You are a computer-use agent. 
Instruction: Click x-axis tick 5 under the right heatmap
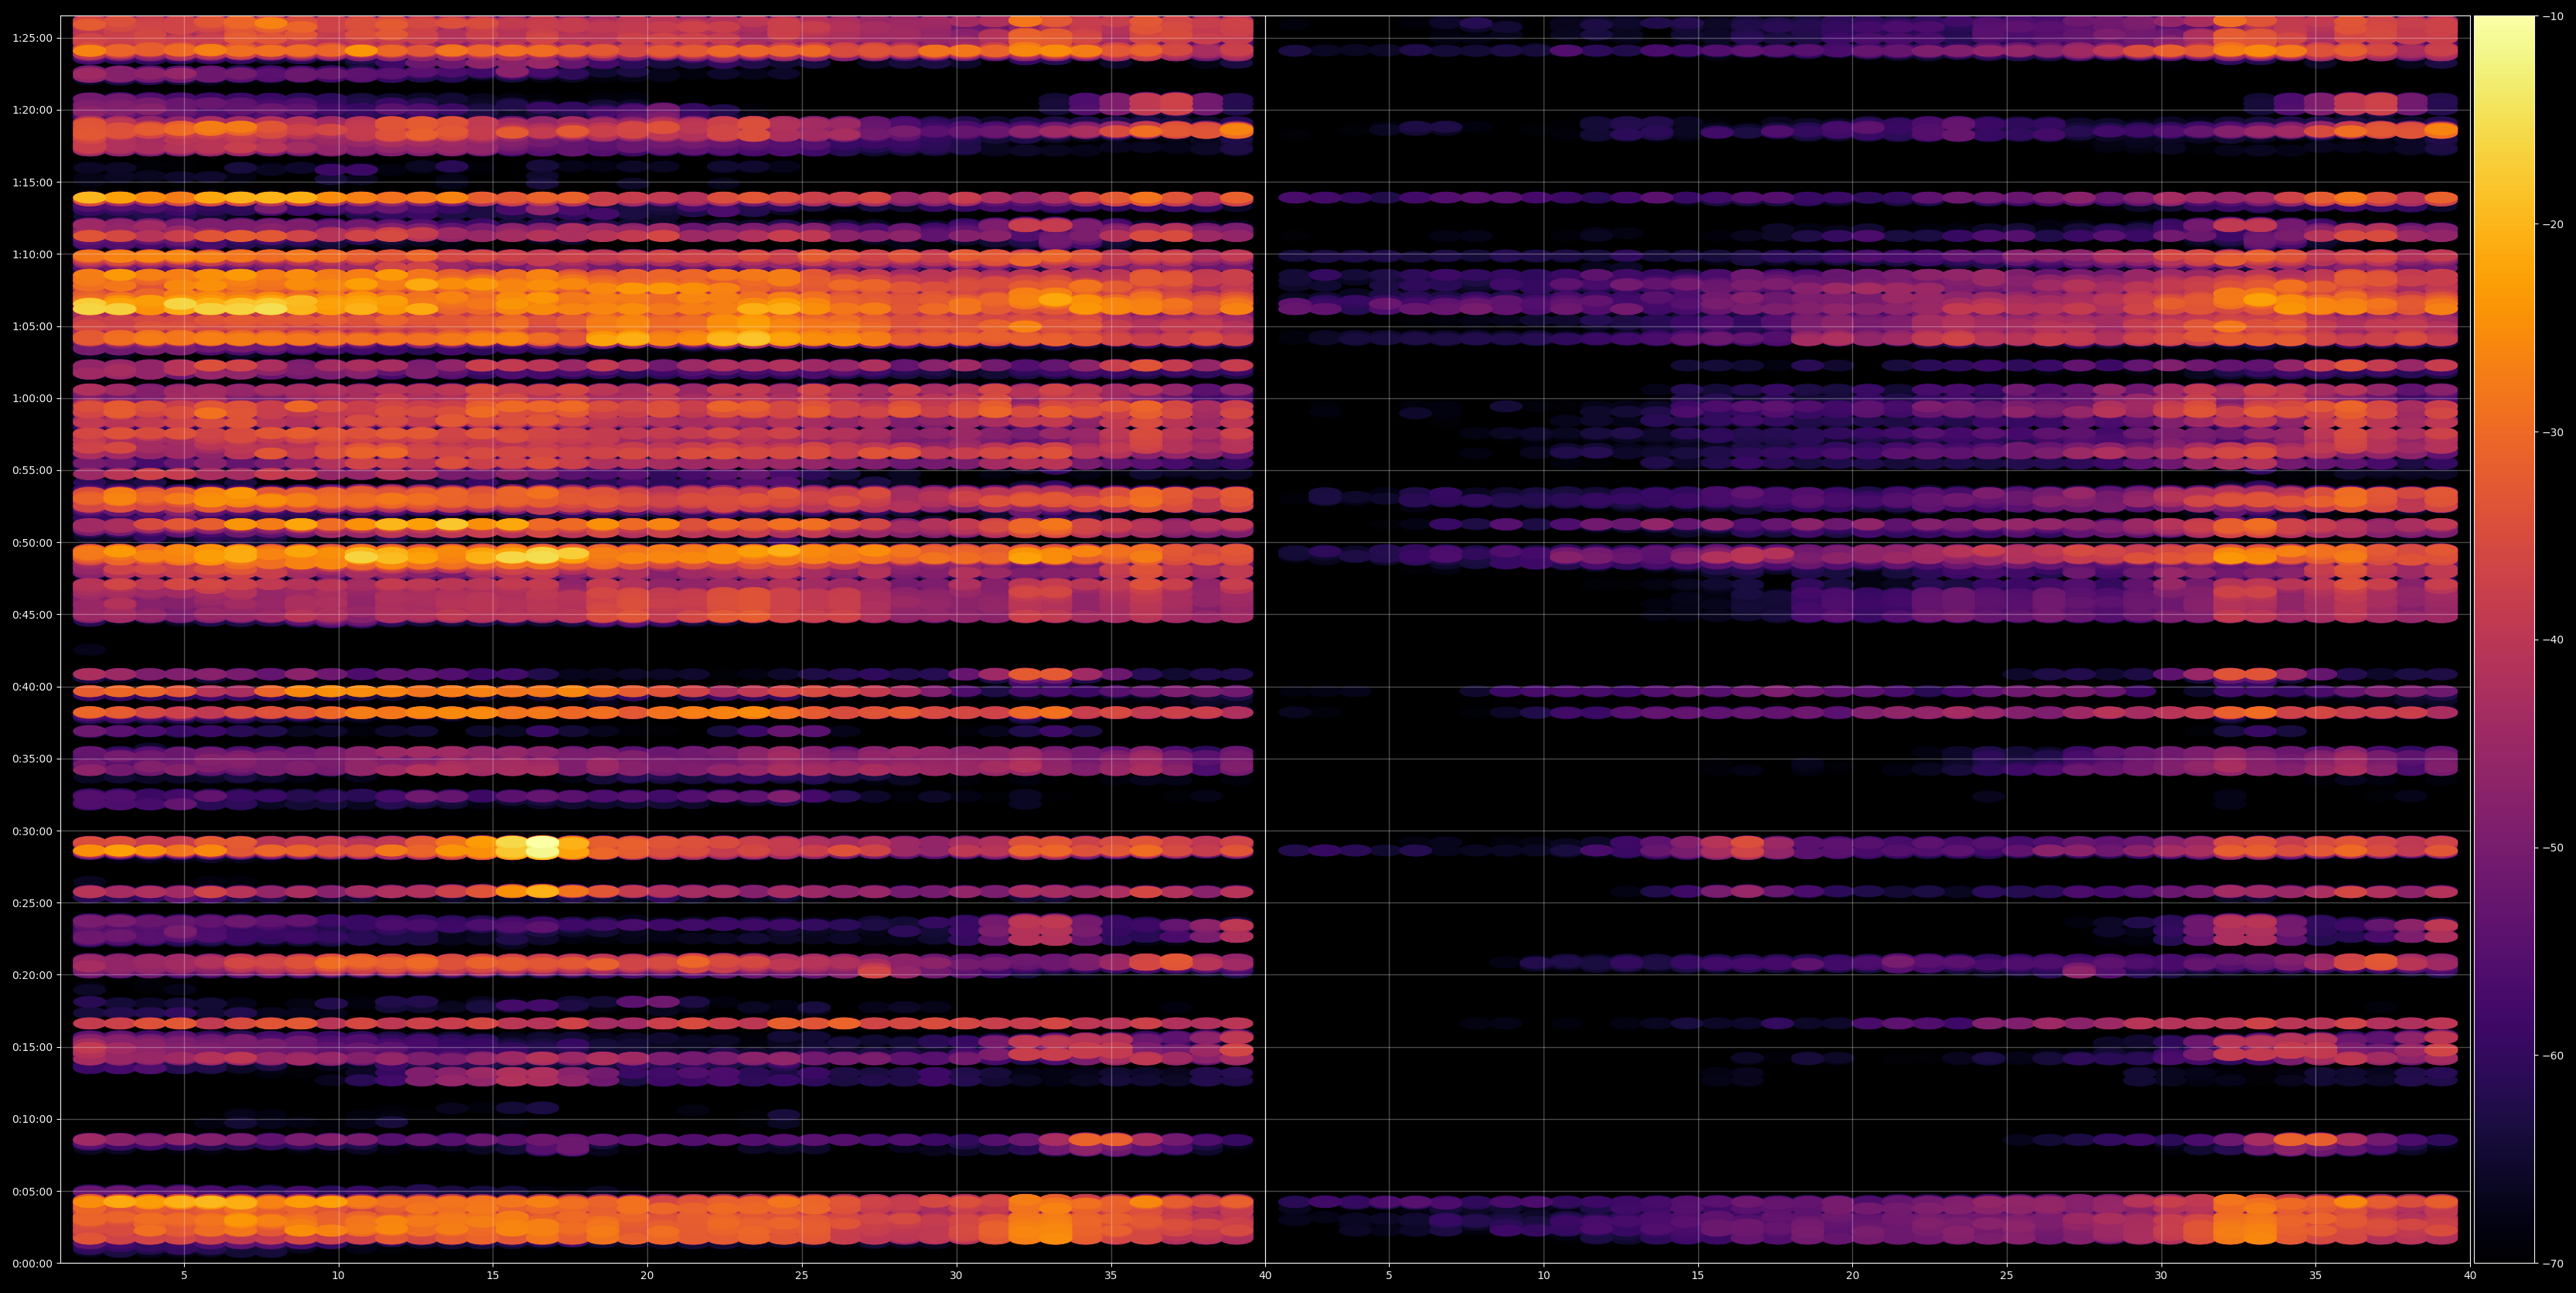click(1389, 1276)
